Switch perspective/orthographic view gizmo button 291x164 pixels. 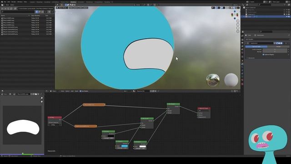click(x=238, y=31)
